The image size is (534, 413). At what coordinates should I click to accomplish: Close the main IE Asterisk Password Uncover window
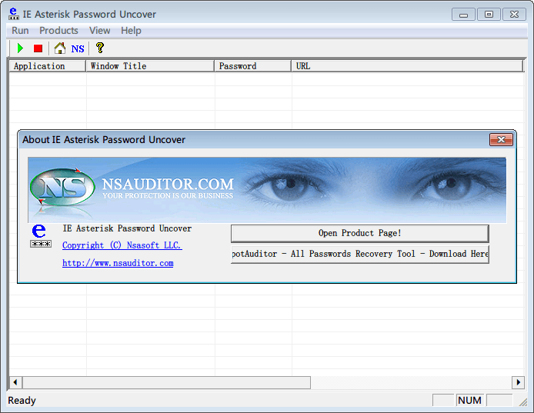[514, 15]
